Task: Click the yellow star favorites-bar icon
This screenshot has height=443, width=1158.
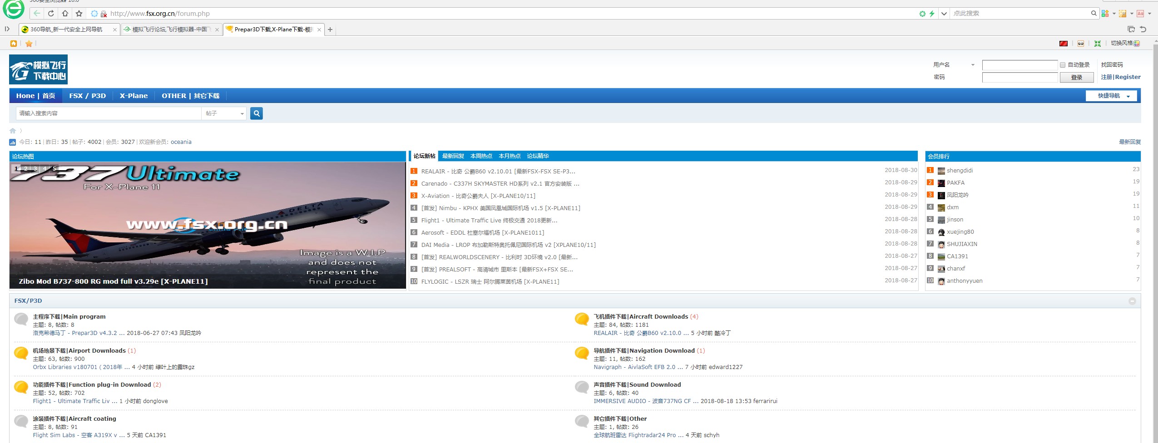Action: (x=29, y=44)
